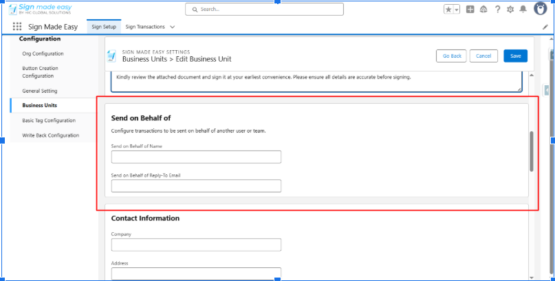Switch to the Sign Setup tab
Viewport: 555px width, 281px height.
point(104,27)
